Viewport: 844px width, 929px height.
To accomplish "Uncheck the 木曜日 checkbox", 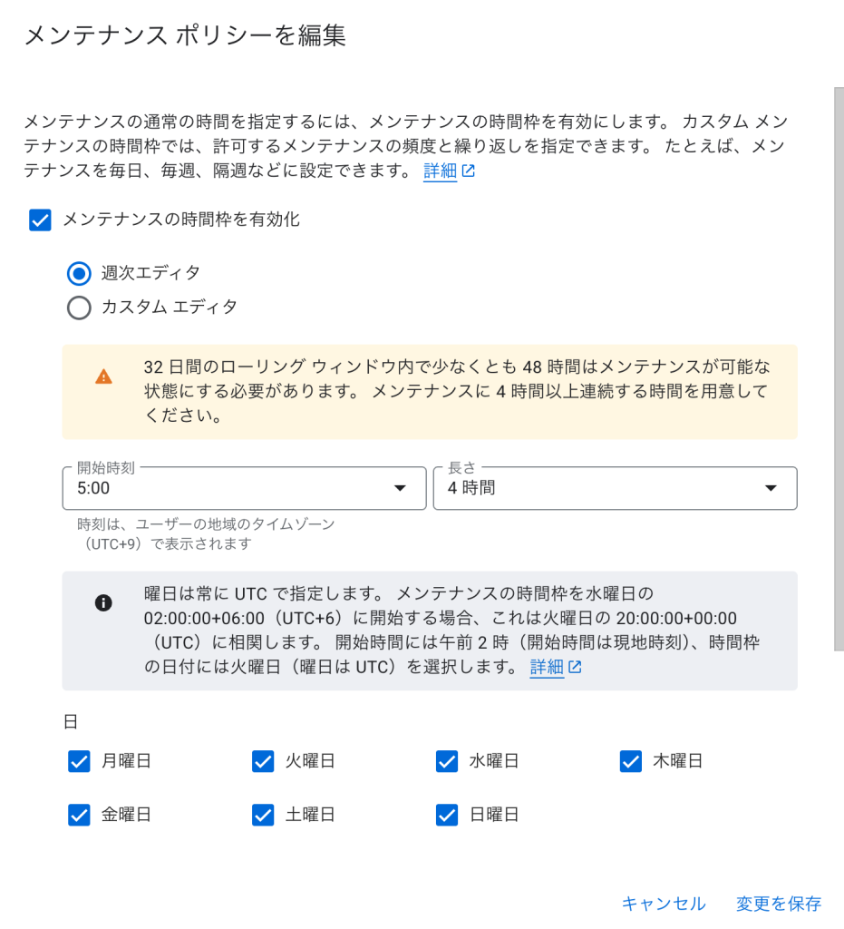I will pos(631,761).
